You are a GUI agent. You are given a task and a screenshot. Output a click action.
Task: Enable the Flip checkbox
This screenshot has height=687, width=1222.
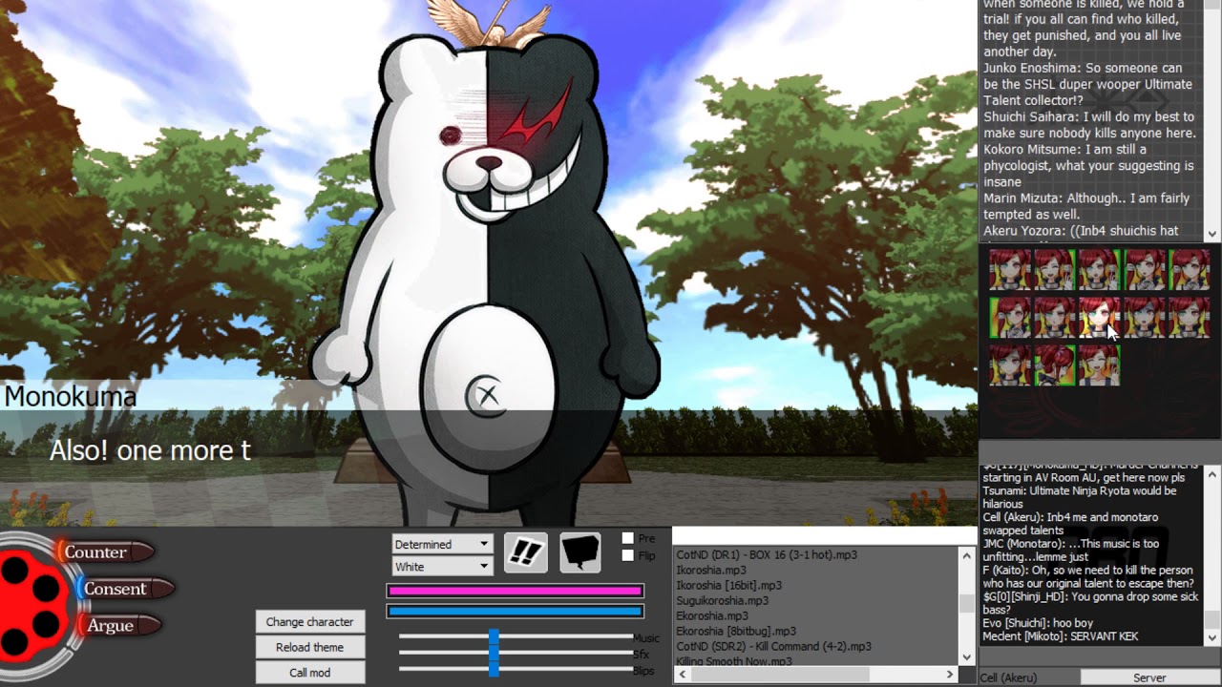628,555
